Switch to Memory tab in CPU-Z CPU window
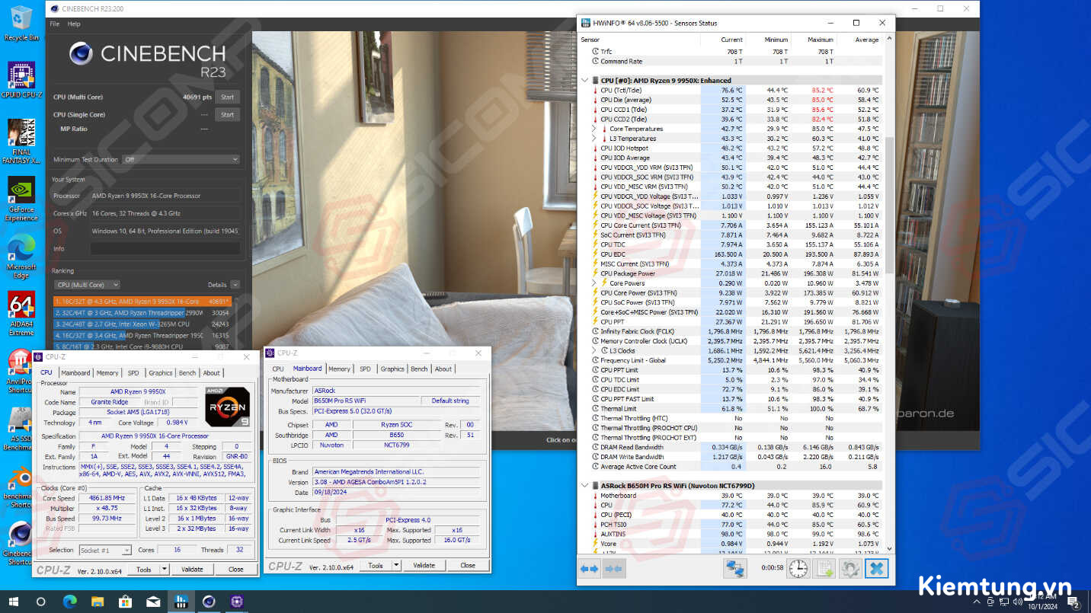Viewport: 1091px width, 613px height. click(107, 373)
